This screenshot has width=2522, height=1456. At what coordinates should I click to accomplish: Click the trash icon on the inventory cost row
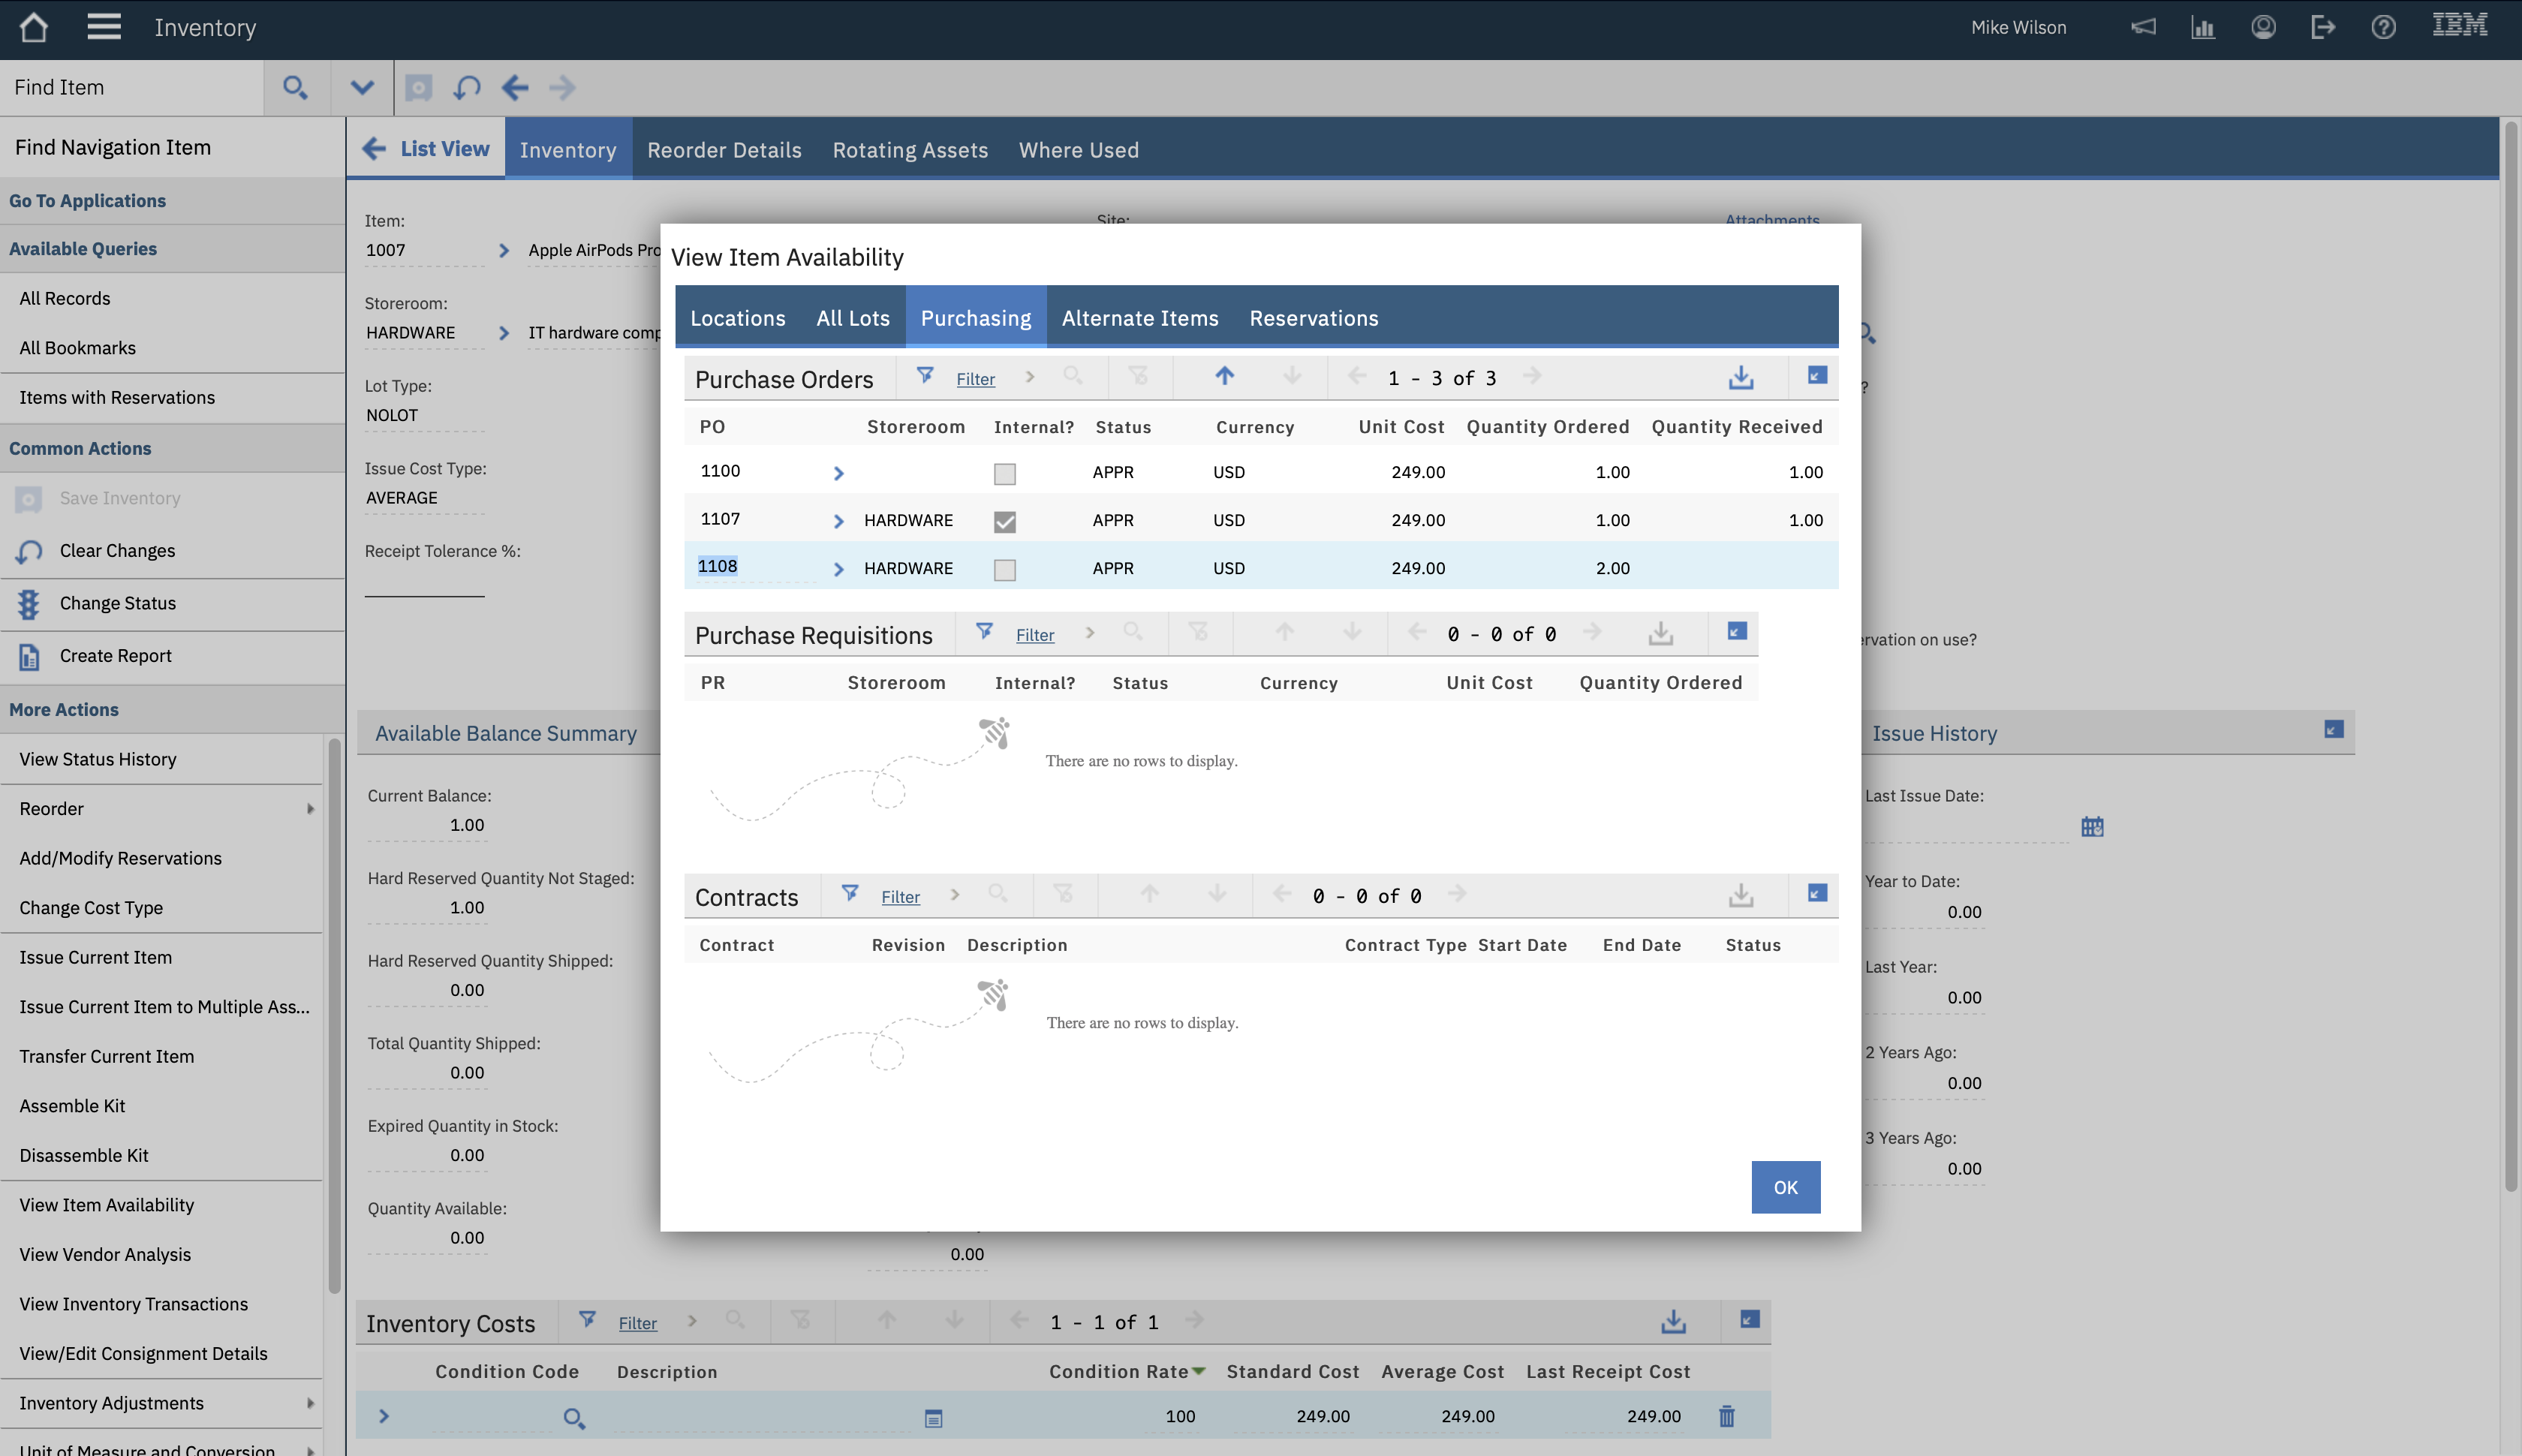1726,1416
